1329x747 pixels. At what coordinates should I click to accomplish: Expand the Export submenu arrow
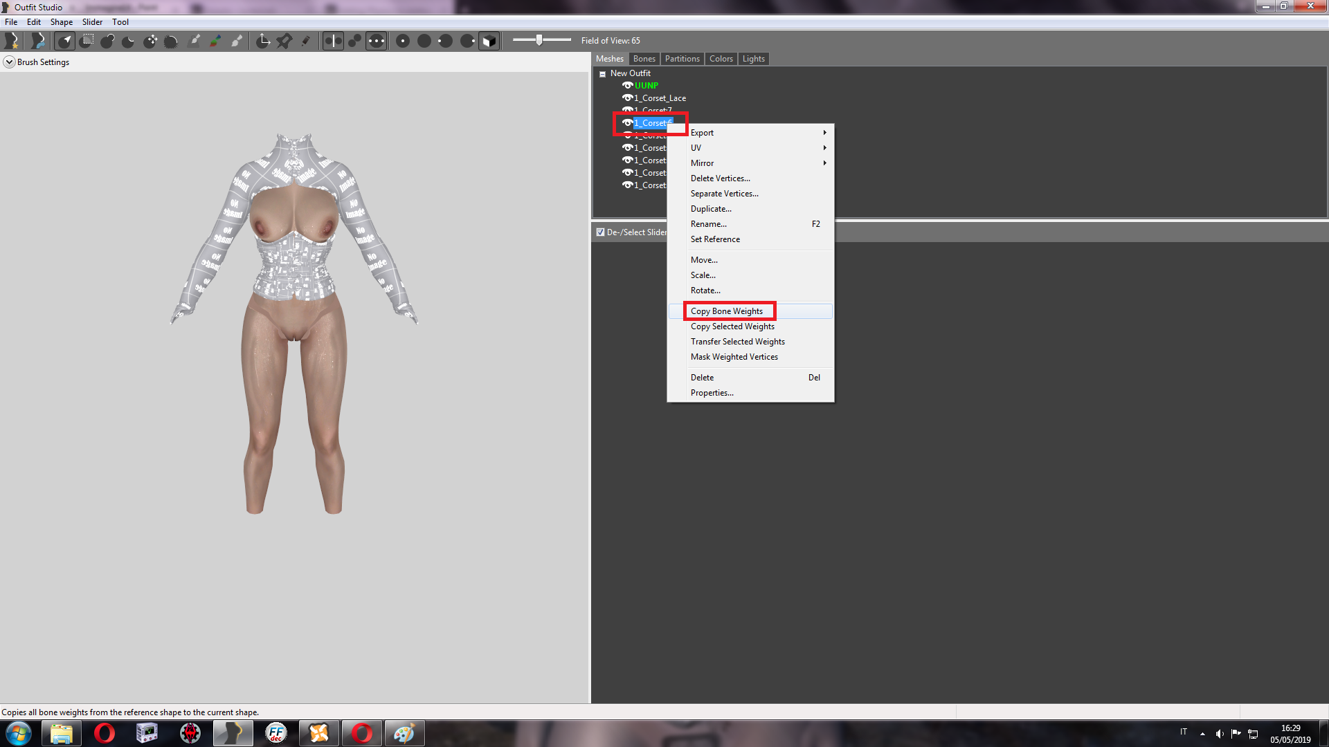point(824,133)
